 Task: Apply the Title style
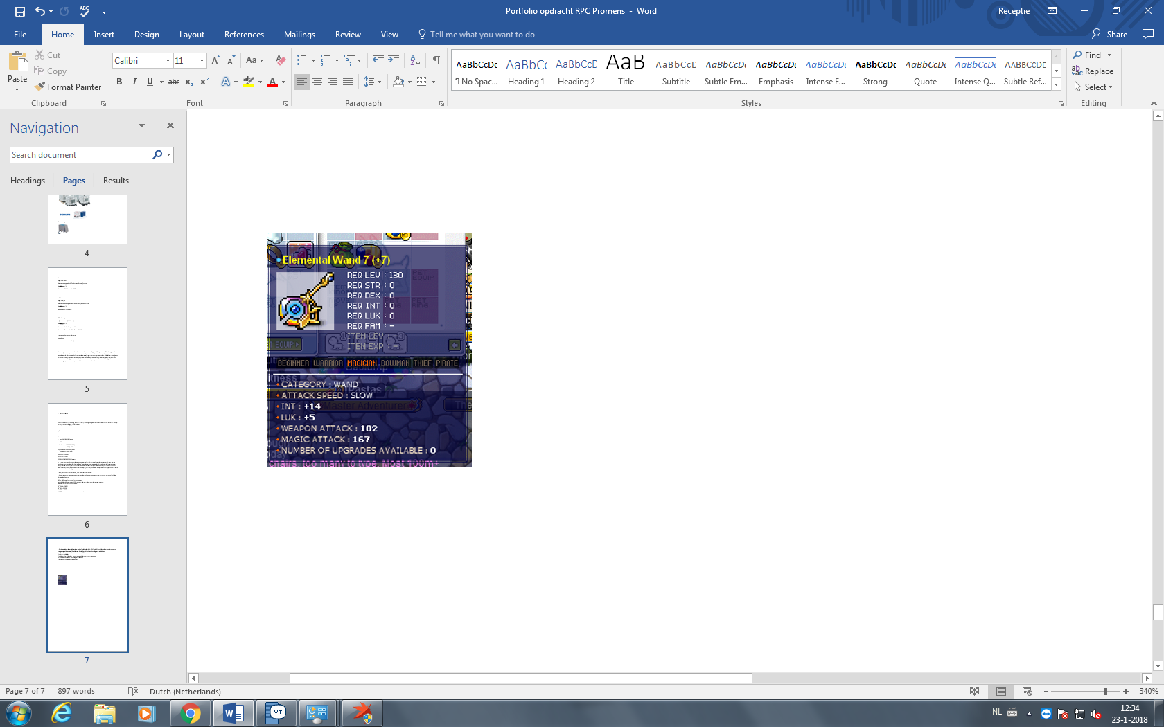(x=626, y=71)
